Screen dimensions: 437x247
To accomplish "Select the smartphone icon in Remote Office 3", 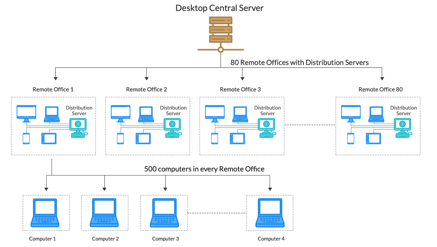I will (x=214, y=139).
